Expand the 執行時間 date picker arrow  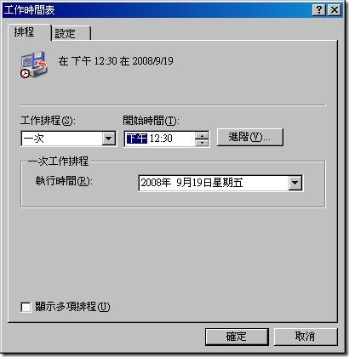click(295, 183)
